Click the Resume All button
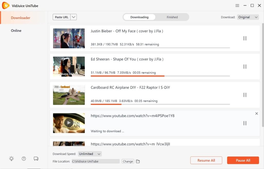The height and width of the screenshot is (169, 264). click(x=206, y=160)
